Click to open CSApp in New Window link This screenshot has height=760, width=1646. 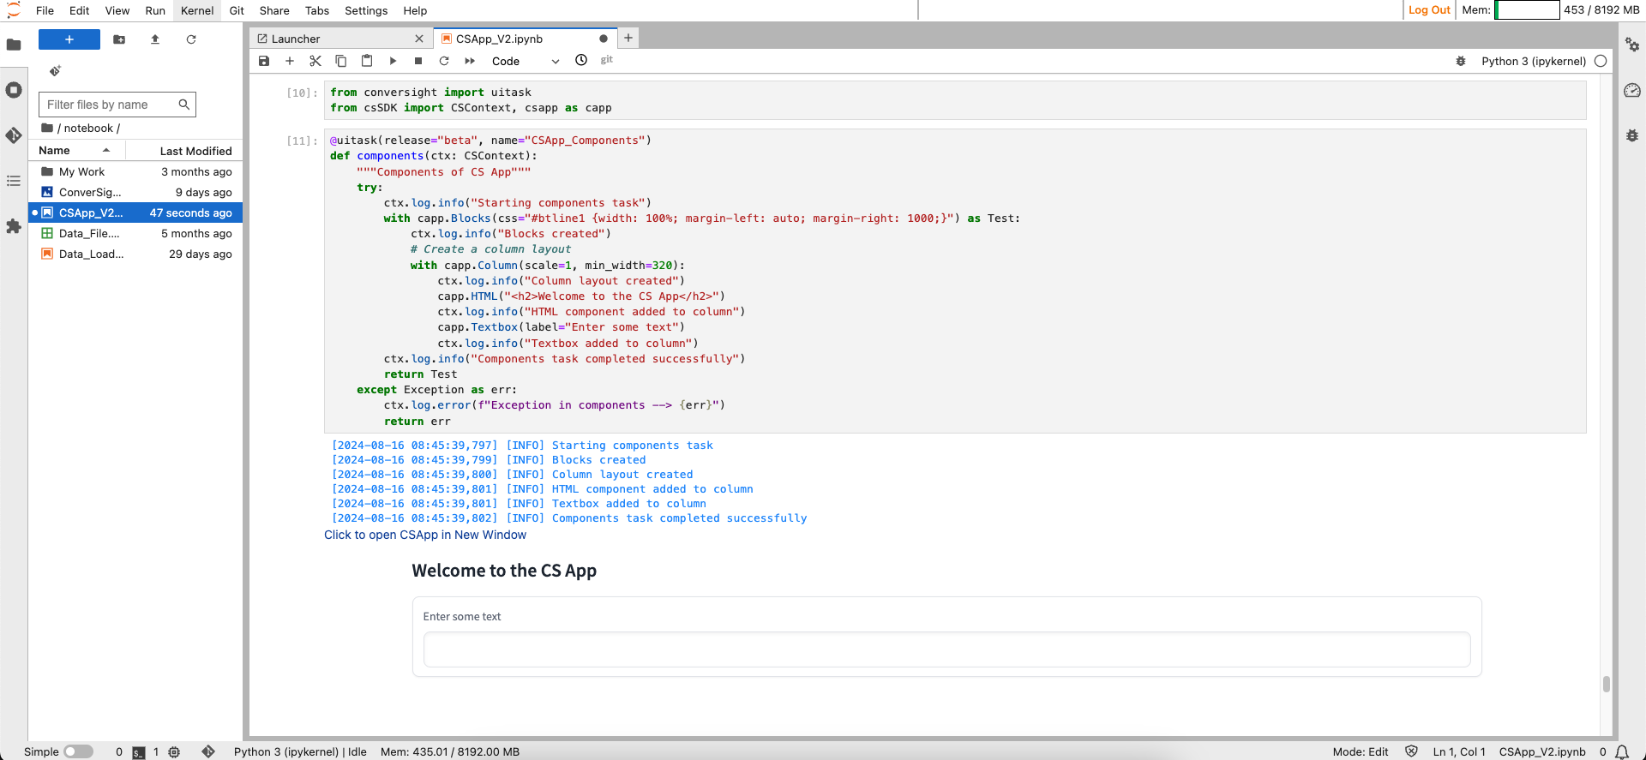pyautogui.click(x=425, y=535)
